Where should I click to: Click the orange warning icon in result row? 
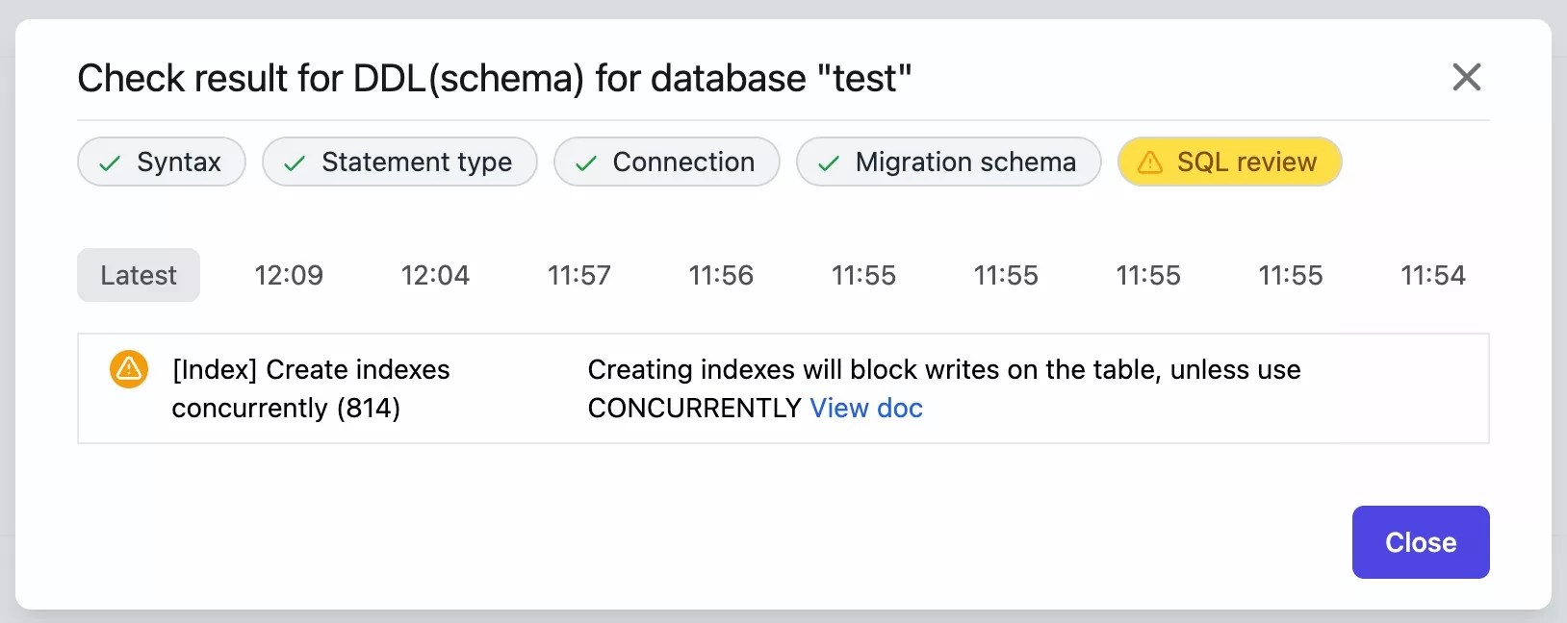(129, 369)
